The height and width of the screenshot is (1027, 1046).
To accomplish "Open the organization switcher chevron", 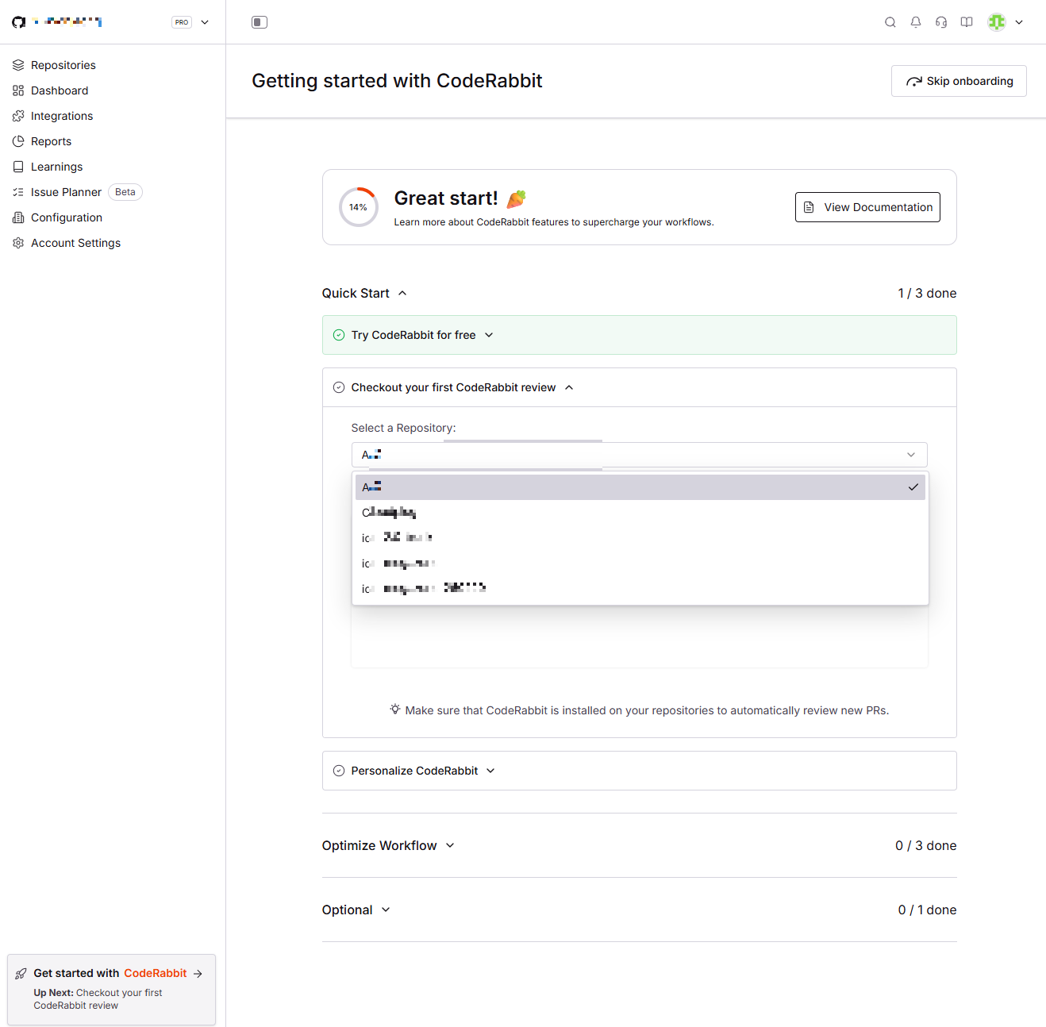I will pyautogui.click(x=205, y=22).
